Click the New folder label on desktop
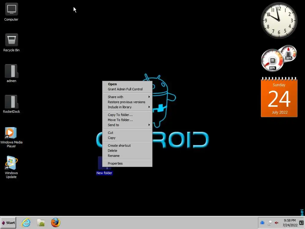305x229 pixels. pyautogui.click(x=104, y=173)
